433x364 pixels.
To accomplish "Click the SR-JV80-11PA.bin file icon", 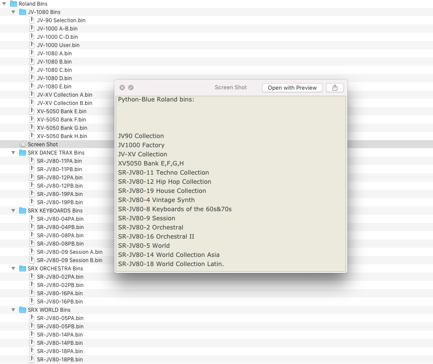I will [x=32, y=161].
